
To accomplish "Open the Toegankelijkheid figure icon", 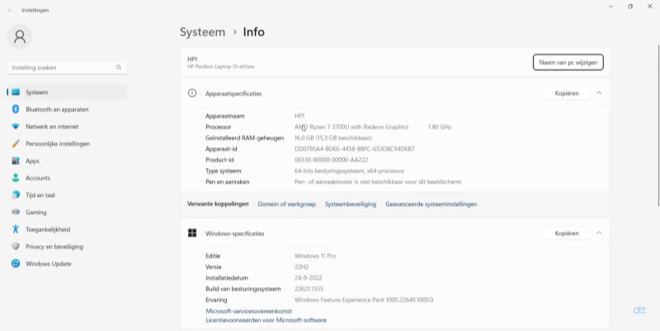I will click(16, 230).
